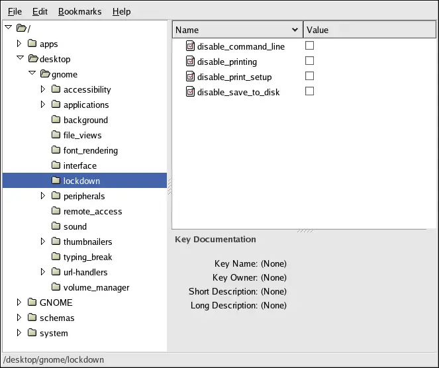The image size is (439, 368).
Task: Click the disable_command_line key icon
Action: (190, 46)
